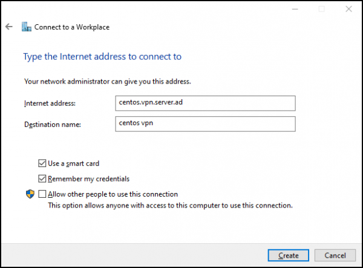
Task: Click the Destination name label
Action: 52,125
